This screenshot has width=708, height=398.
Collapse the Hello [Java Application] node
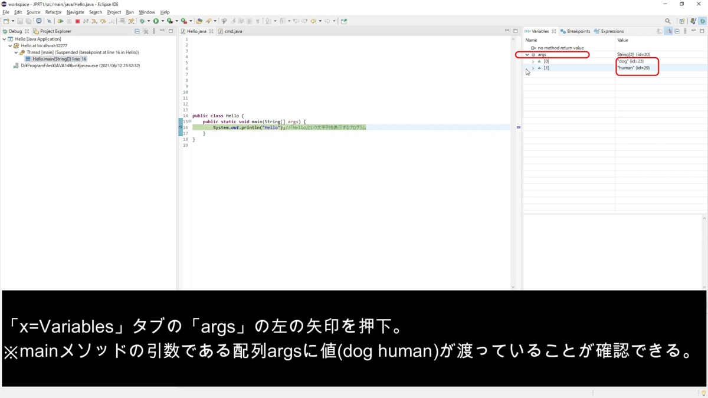click(4, 39)
